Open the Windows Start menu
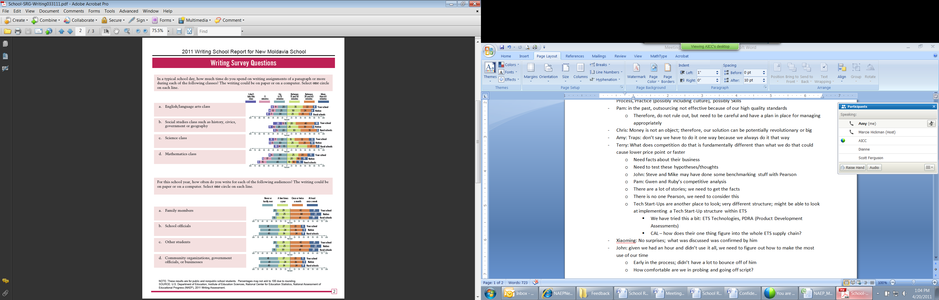Screen dimensions: 939x300 point(490,293)
